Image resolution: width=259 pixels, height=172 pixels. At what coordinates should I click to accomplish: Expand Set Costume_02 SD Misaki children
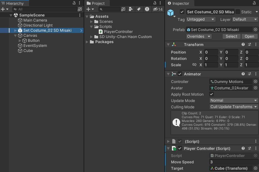[16, 30]
